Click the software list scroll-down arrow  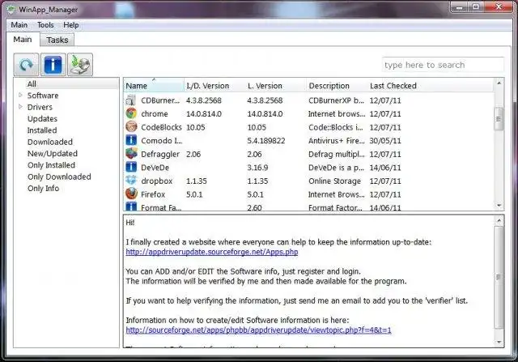499,206
